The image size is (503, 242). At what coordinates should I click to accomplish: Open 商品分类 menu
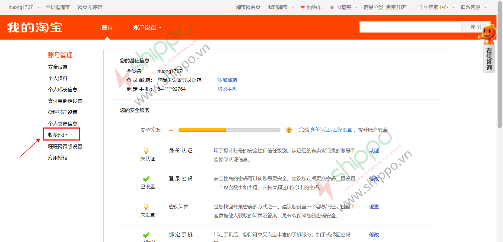point(373,7)
